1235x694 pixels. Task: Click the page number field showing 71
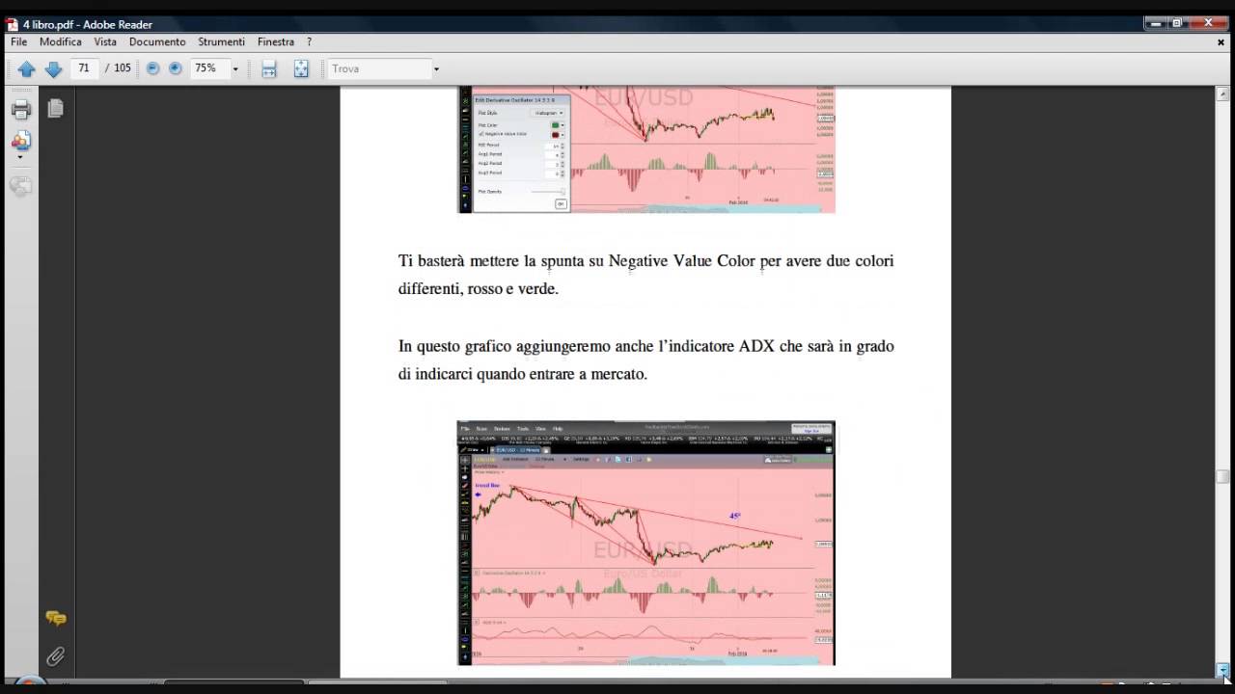pos(85,68)
